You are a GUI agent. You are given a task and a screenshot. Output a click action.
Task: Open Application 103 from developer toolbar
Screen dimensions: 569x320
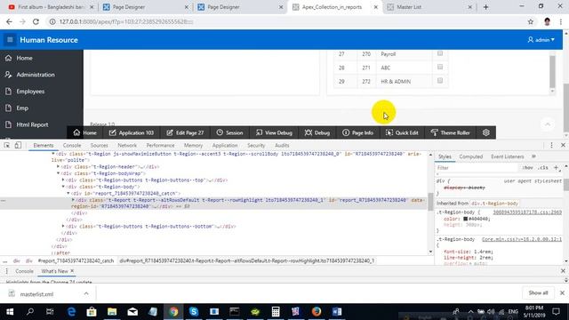tap(132, 132)
